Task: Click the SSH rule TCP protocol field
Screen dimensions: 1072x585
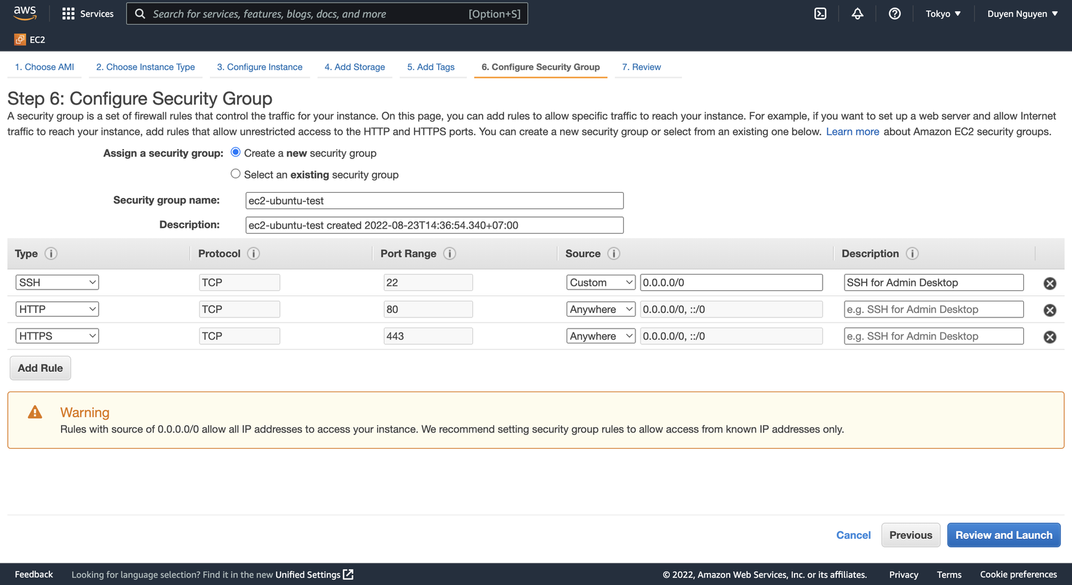Action: tap(240, 282)
